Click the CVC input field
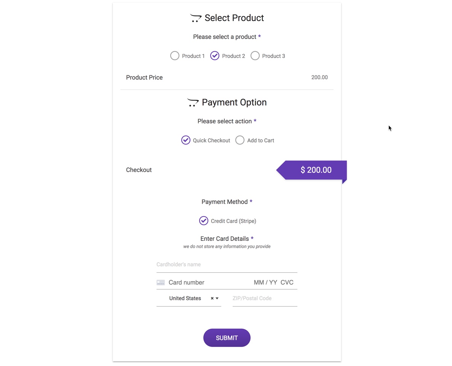 point(287,283)
